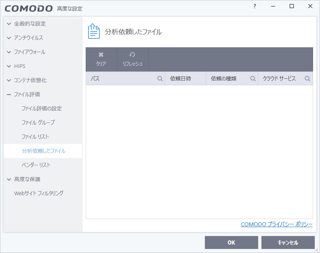This screenshot has width=320, height=253.
Task: Expand the アンチウイルス section
Action: click(9, 38)
